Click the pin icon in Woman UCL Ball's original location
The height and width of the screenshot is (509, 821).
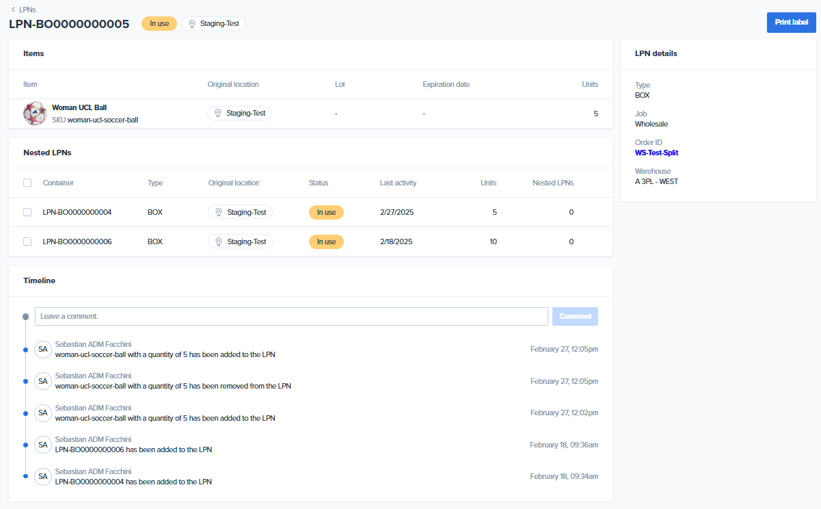point(219,113)
